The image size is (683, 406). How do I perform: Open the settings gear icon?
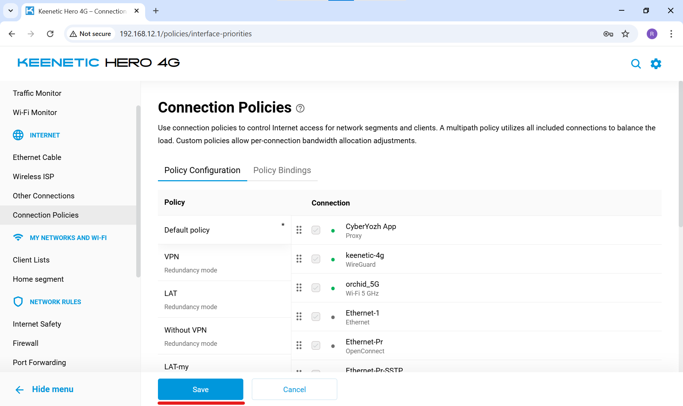pos(656,64)
